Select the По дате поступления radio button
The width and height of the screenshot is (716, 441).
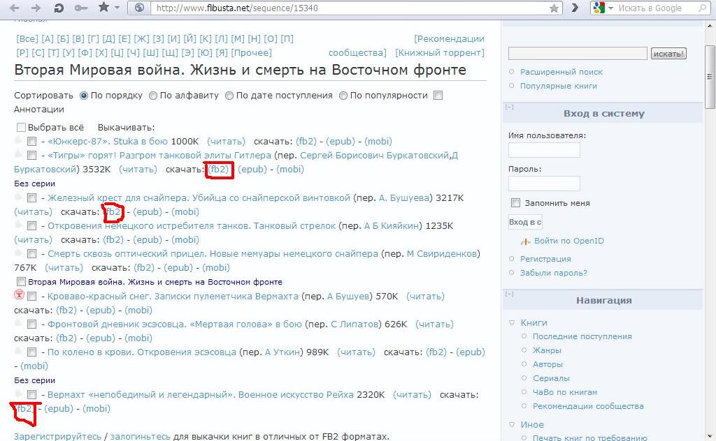pos(229,96)
